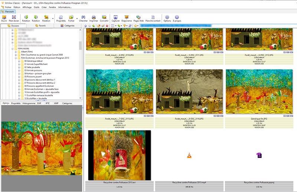
Task: Open the view mode dropdown arrow
Action: tap(115, 26)
